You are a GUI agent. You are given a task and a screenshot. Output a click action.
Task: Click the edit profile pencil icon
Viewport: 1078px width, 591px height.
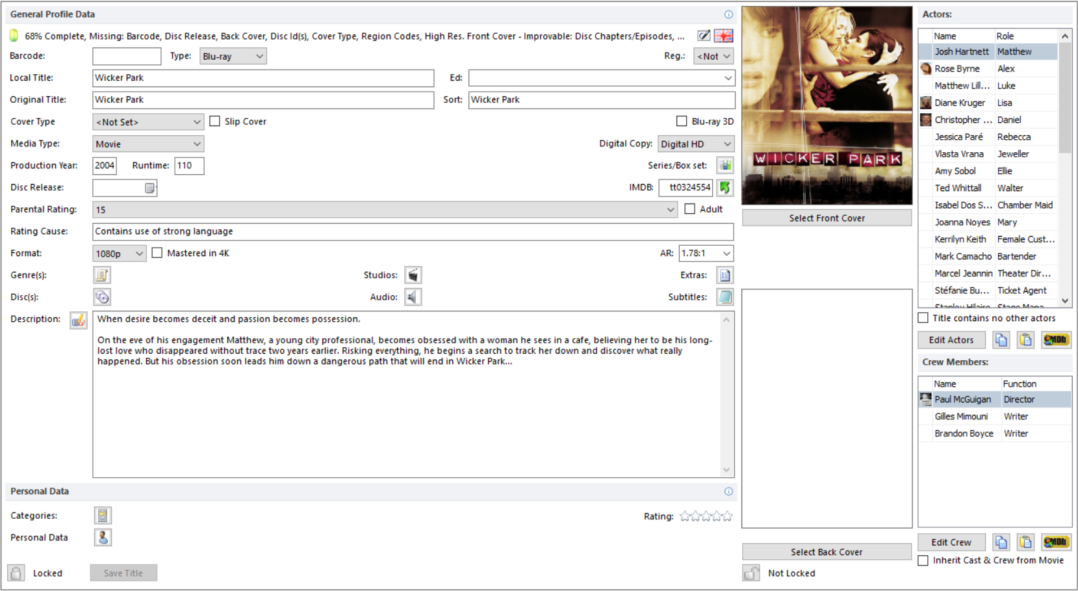pyautogui.click(x=704, y=36)
